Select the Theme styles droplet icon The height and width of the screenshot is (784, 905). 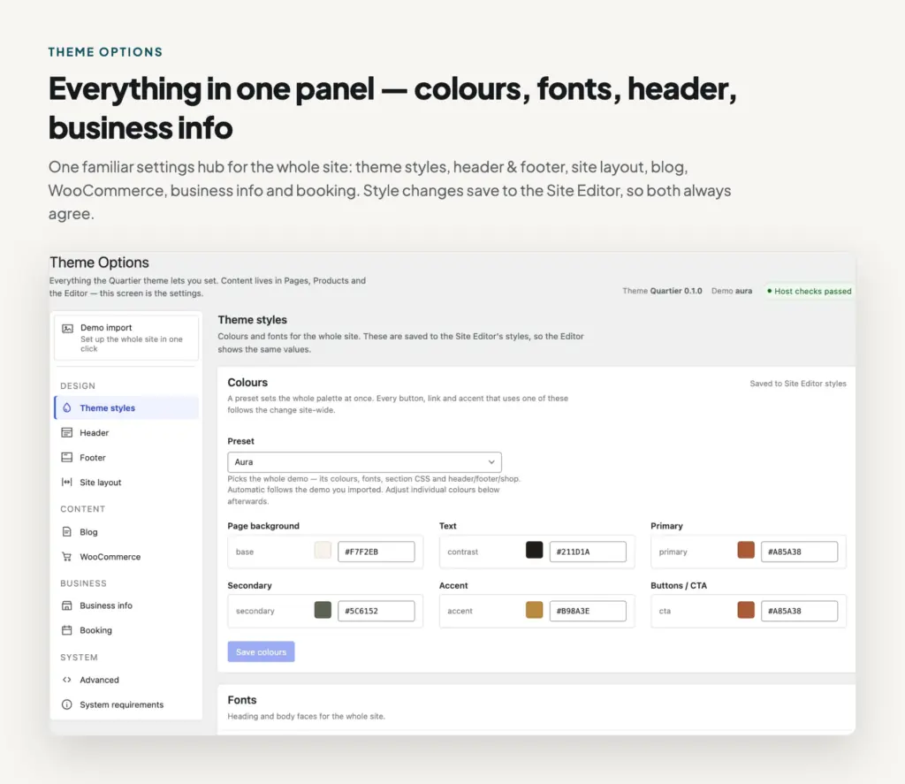click(67, 407)
